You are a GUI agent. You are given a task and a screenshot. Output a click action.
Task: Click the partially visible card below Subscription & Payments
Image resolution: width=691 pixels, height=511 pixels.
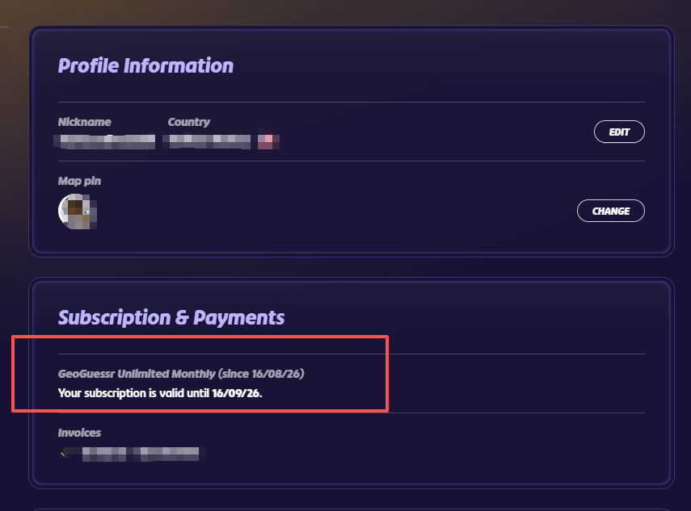[x=352, y=509]
